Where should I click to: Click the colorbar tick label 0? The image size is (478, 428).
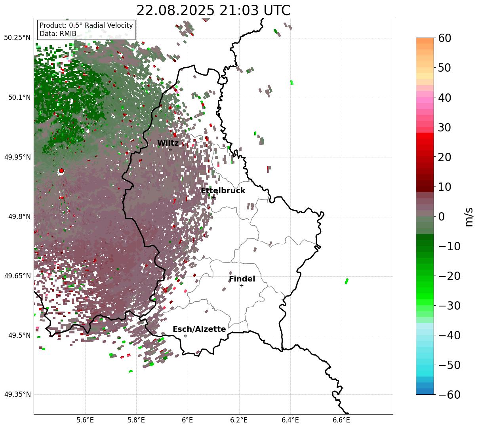442,217
